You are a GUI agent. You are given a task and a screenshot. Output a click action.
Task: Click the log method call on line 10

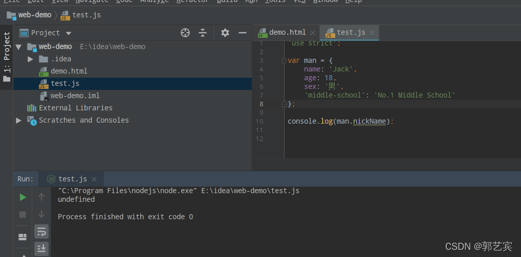coord(327,122)
